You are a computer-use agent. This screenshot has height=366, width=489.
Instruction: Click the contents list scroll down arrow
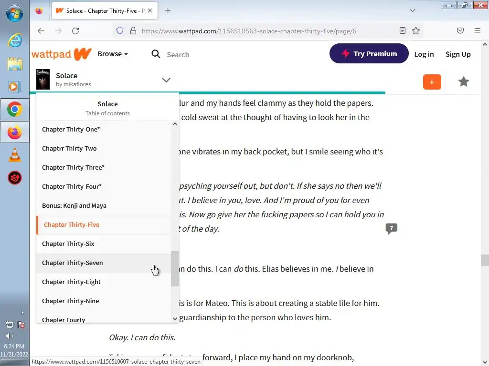click(175, 318)
